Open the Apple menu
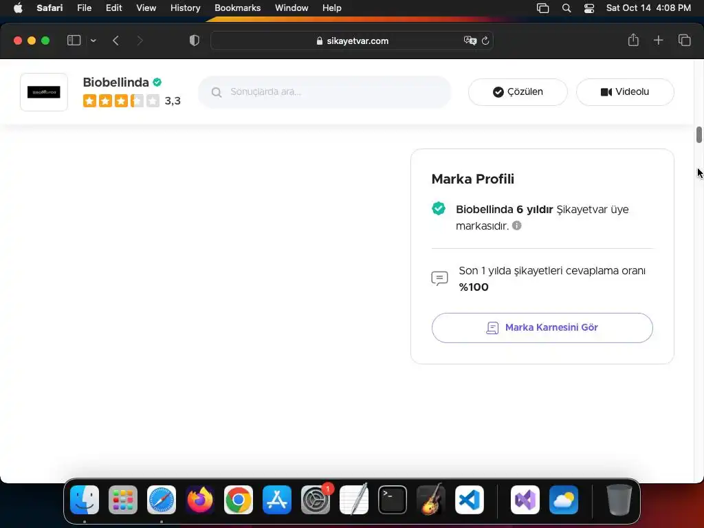The image size is (704, 528). 18,8
